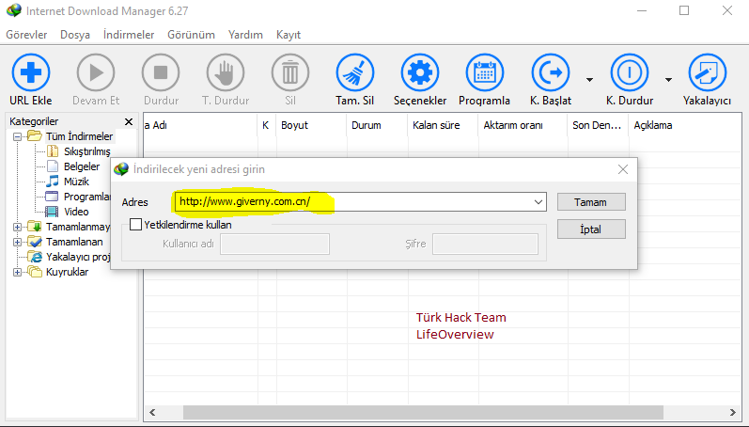Click the Kuyruklar folders icon

(x=35, y=272)
